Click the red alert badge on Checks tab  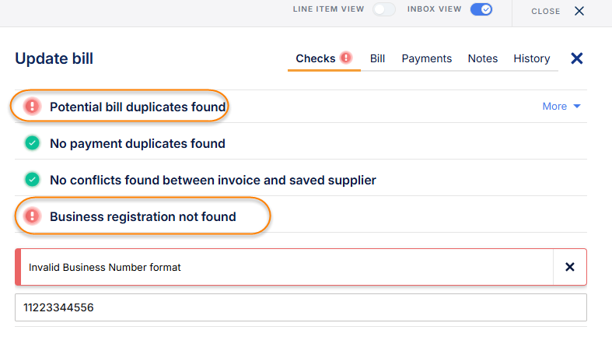346,58
